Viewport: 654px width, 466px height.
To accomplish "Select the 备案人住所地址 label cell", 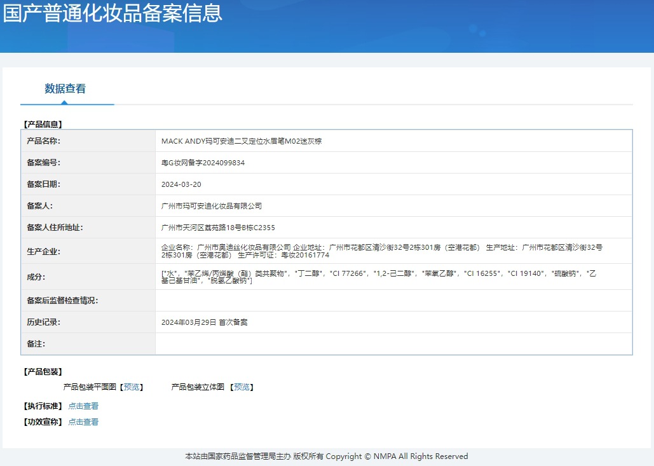I will [x=88, y=228].
